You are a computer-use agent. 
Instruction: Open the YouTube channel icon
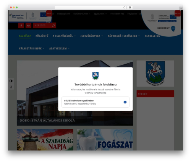pyautogui.click(x=28, y=26)
